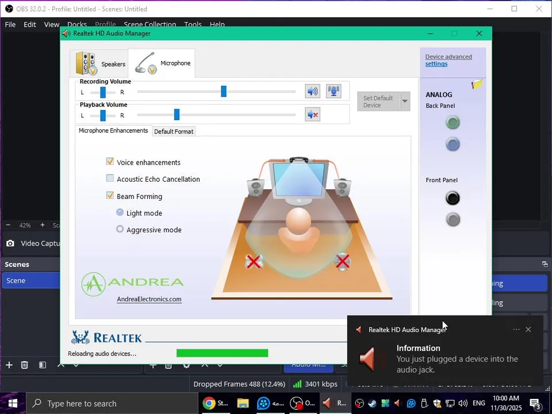Dismiss the Realtek notification toast

(528, 329)
